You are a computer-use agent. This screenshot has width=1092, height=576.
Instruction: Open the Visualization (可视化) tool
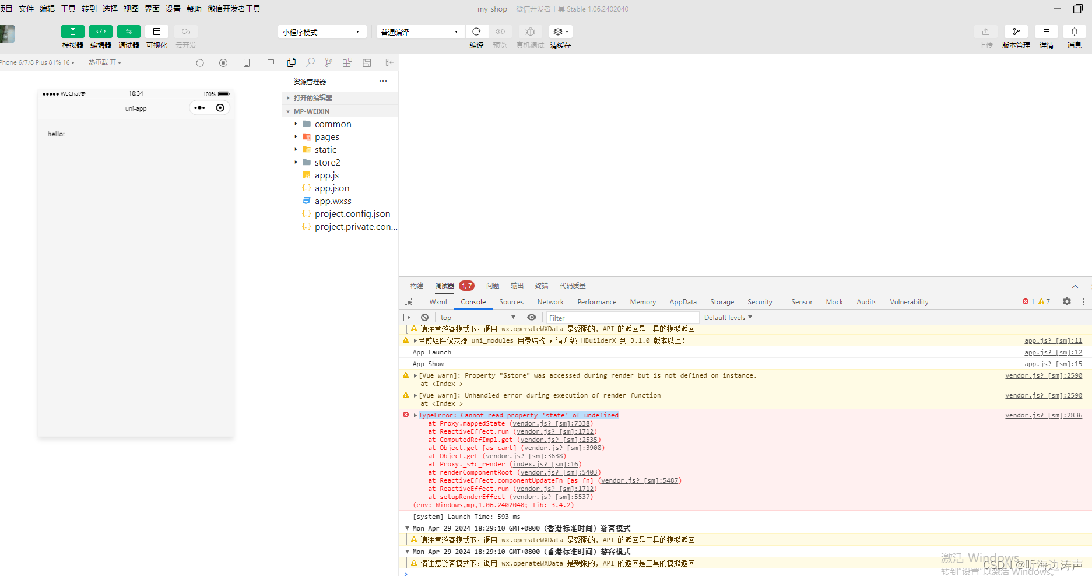(x=156, y=31)
